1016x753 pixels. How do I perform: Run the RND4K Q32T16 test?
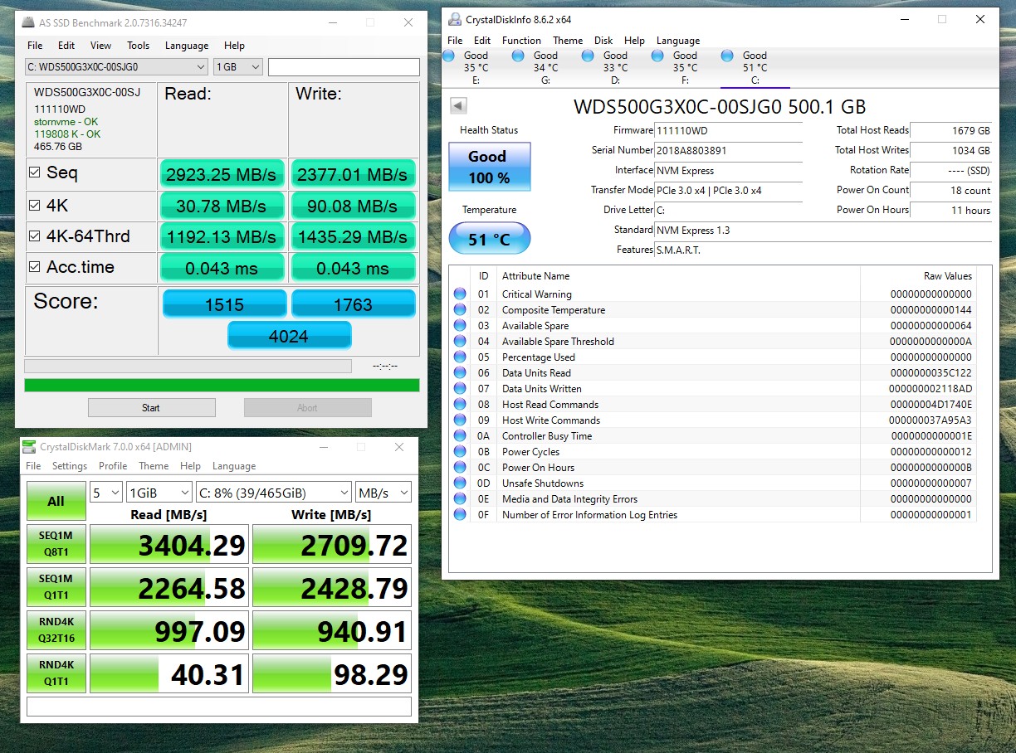pyautogui.click(x=56, y=631)
